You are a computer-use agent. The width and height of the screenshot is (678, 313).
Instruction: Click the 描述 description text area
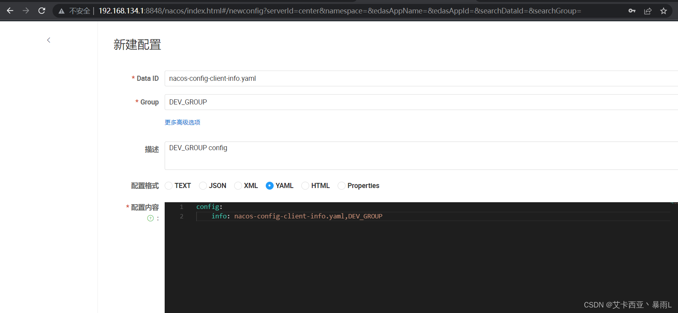coord(421,156)
